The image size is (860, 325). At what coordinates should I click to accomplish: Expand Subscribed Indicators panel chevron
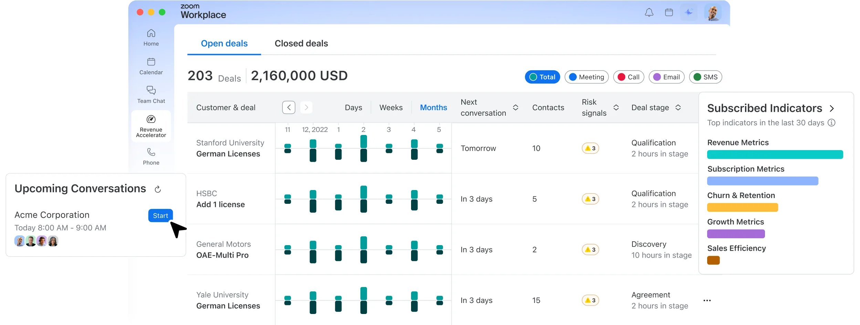832,109
